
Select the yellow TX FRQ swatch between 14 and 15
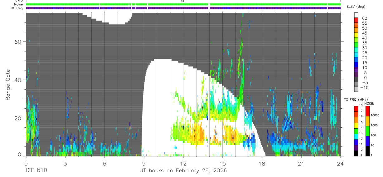click(x=356, y=125)
